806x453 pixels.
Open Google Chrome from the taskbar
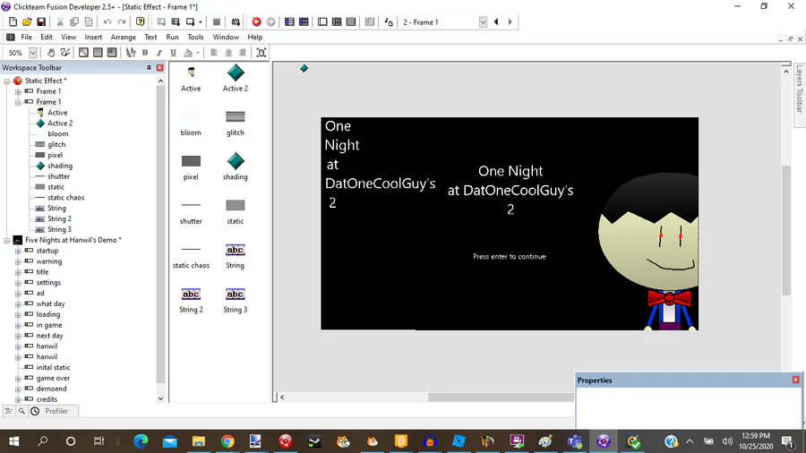[x=227, y=441]
